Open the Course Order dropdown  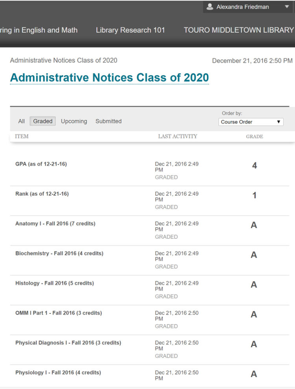coord(251,122)
